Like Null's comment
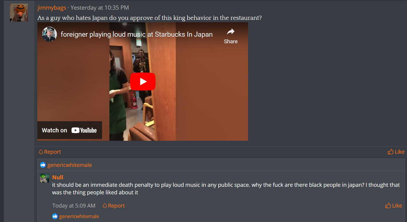Viewport: 407px width, 222px height. pos(394,206)
